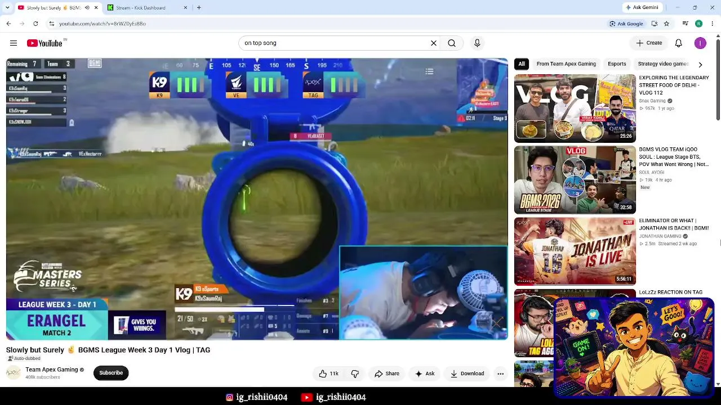721x405 pixels.
Task: Click the Ask button below the video
Action: click(x=425, y=373)
